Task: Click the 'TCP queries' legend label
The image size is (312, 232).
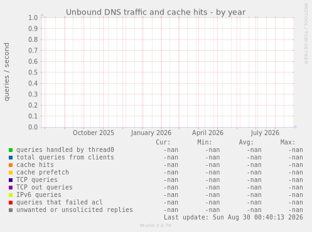Action: point(37,179)
